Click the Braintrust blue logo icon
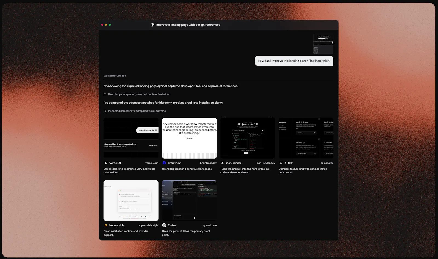This screenshot has width=438, height=259. tap(164, 163)
